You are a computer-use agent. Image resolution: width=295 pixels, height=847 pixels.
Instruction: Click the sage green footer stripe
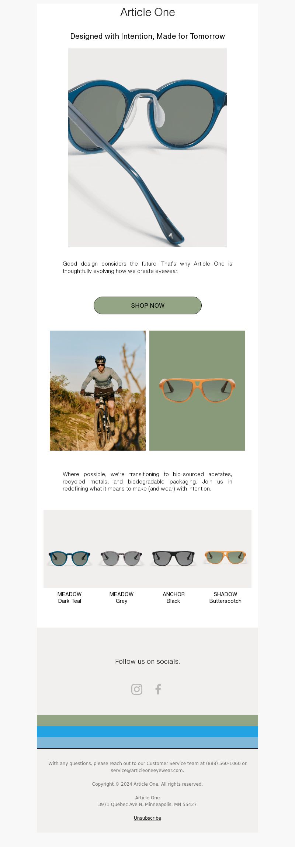coord(147,721)
